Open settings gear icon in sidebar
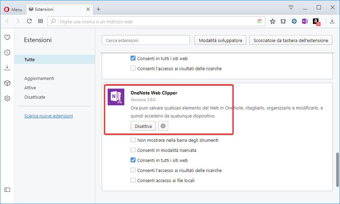Image resolution: width=340 pixels, height=204 pixels. (x=7, y=98)
